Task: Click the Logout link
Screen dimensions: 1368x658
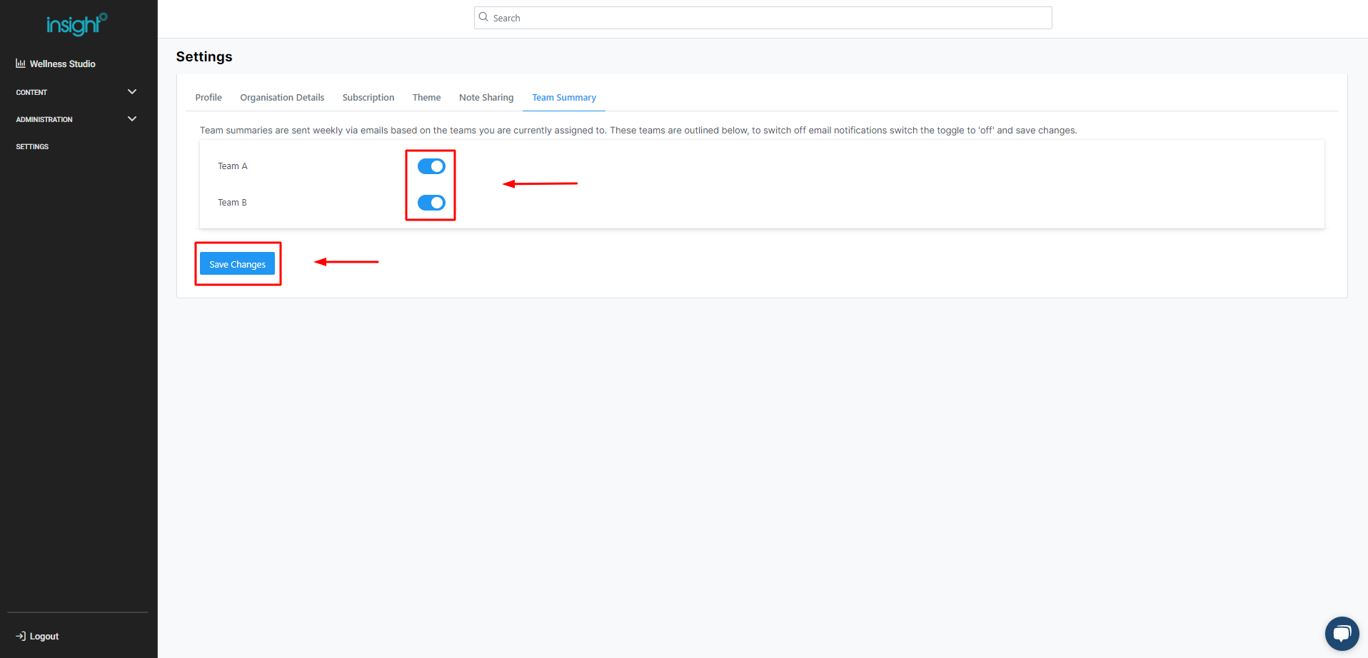Action: click(44, 637)
